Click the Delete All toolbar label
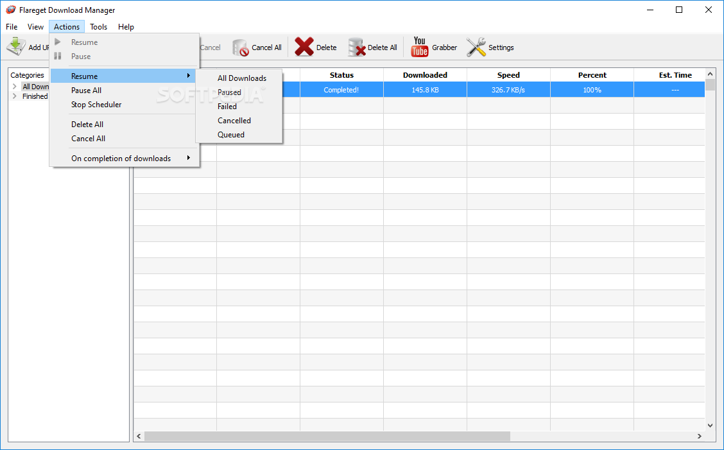Image resolution: width=724 pixels, height=450 pixels. coord(383,48)
